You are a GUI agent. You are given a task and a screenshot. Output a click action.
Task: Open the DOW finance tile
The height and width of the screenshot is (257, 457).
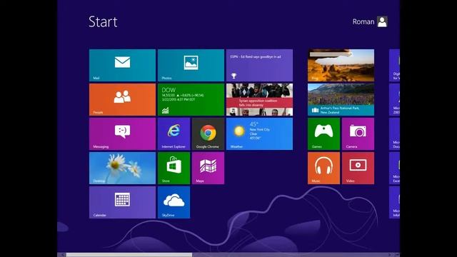(191, 100)
